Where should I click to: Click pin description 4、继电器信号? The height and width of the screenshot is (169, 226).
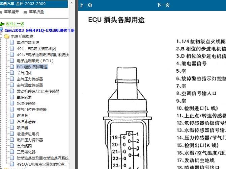191,64
